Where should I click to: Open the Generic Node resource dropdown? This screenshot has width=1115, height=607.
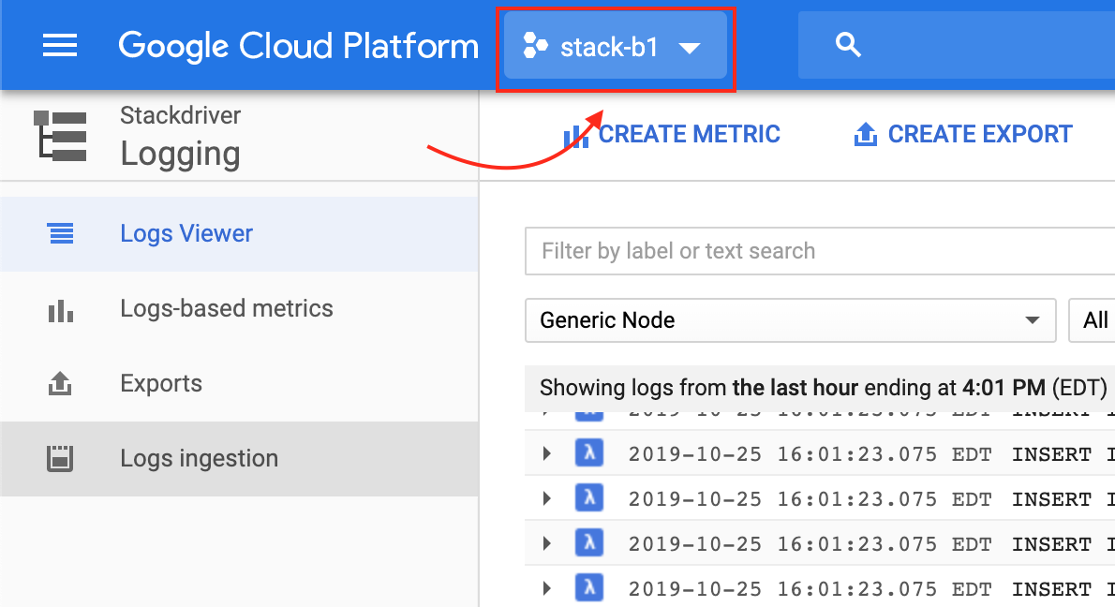pos(790,320)
